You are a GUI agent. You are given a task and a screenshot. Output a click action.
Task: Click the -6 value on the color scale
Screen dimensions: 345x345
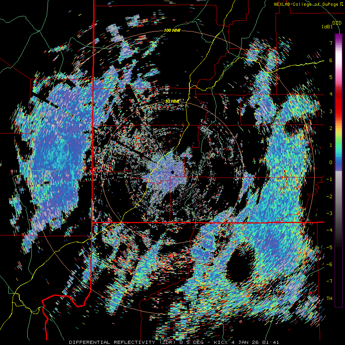pyautogui.click(x=329, y=264)
